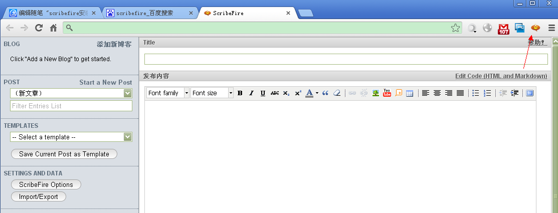This screenshot has height=213, width=558.
Task: Click the bulleted list icon
Action: click(476, 93)
